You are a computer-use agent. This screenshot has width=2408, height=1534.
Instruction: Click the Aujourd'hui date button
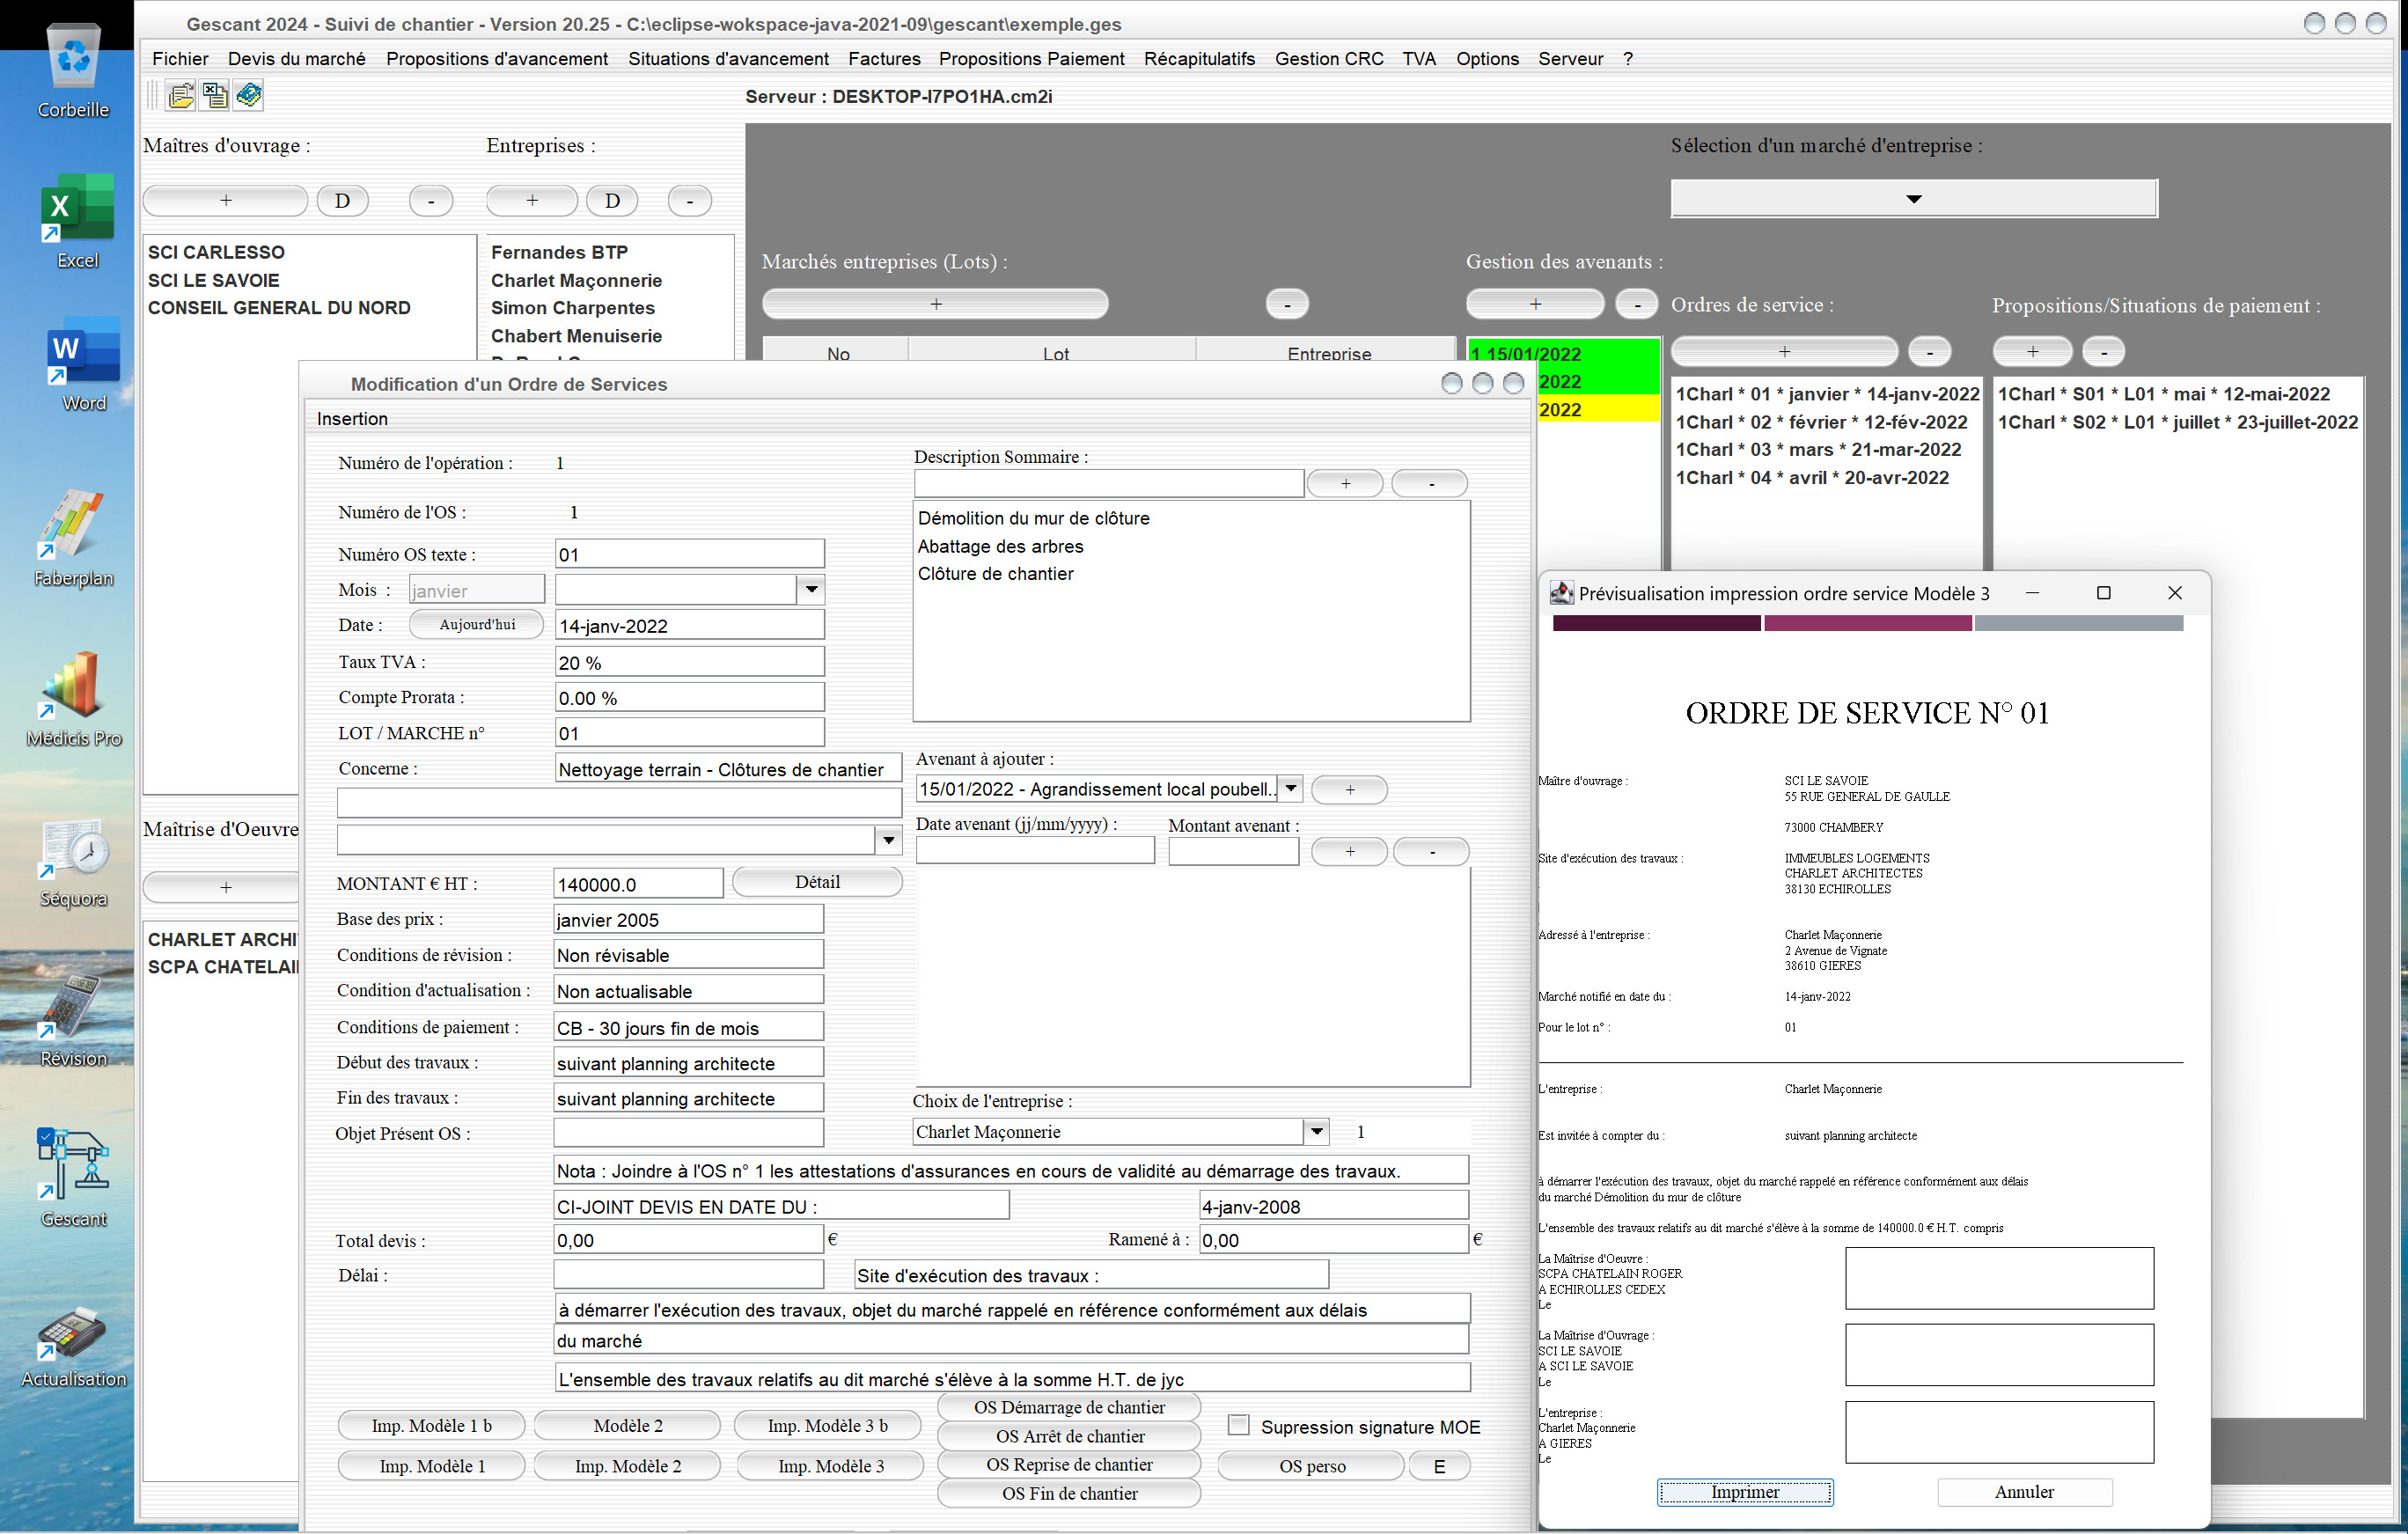(x=477, y=624)
